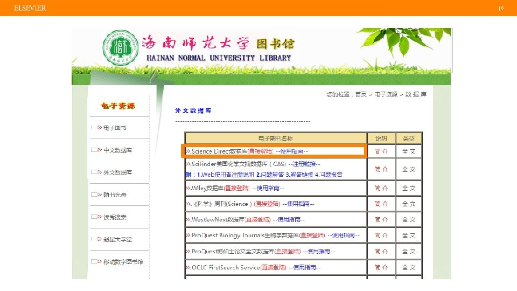This screenshot has width=517, height=291.
Task: Click the 首页 breadcrumb link
Action: click(361, 94)
